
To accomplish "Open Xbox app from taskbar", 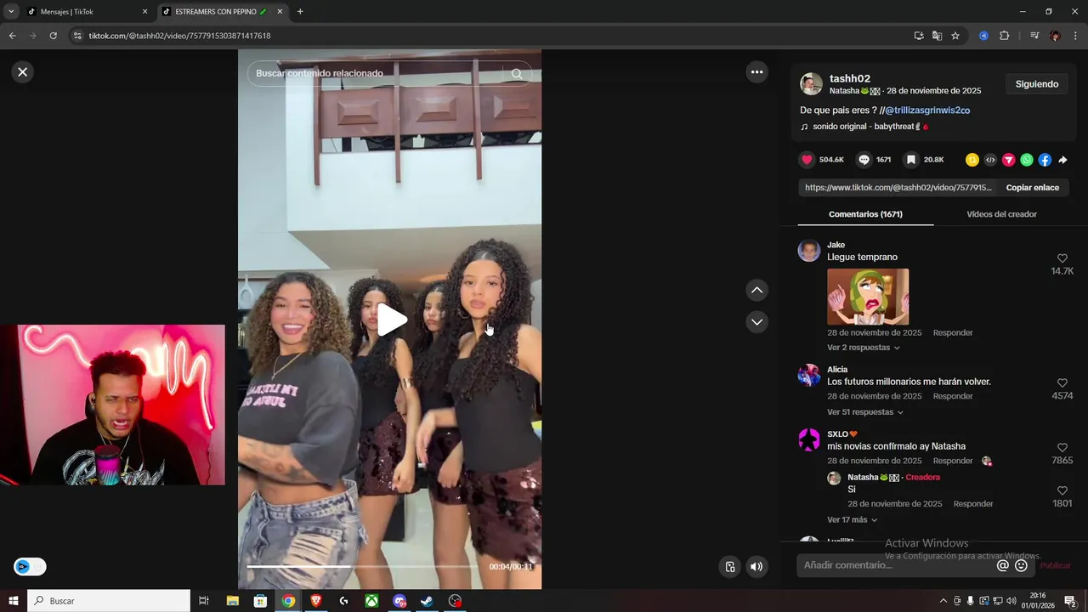I will [371, 601].
